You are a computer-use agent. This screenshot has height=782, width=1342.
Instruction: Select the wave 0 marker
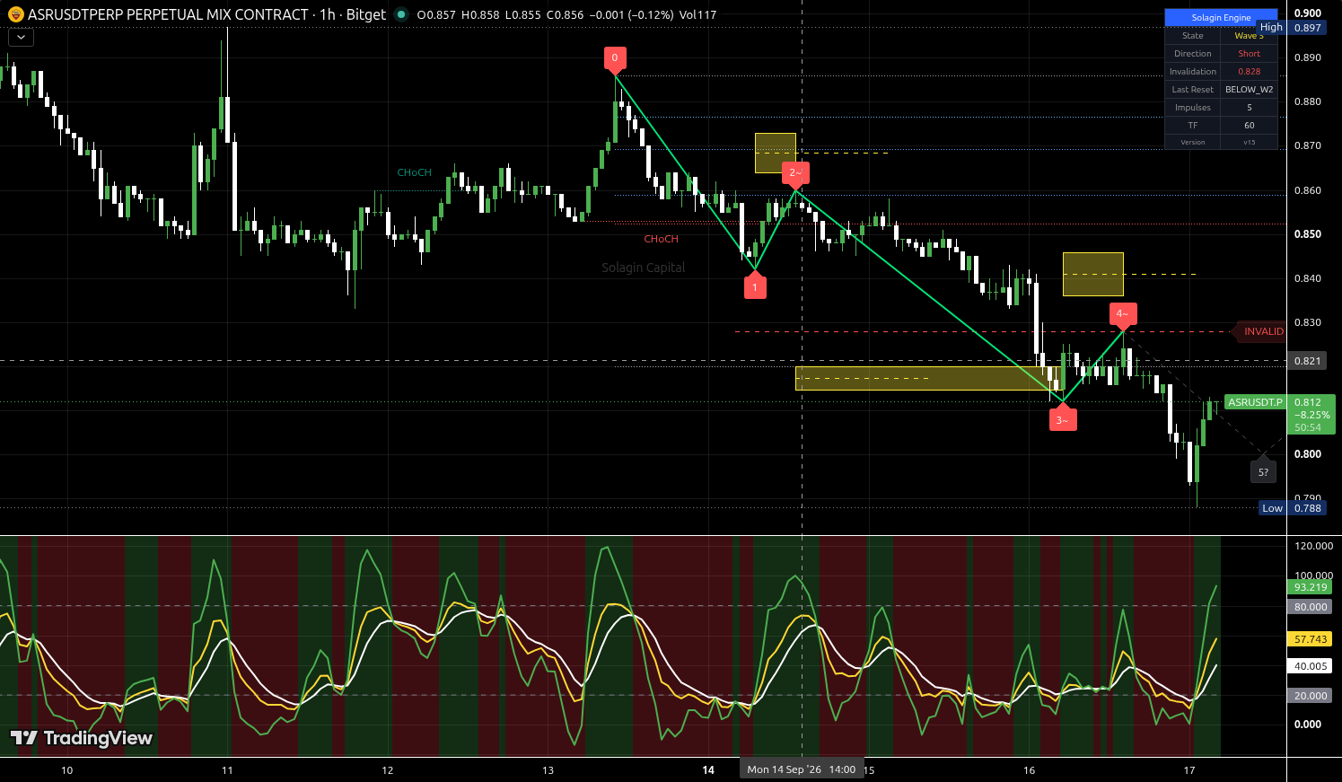615,58
